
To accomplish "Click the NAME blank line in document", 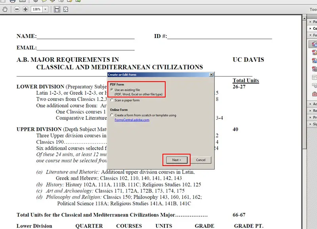I will coord(86,36).
